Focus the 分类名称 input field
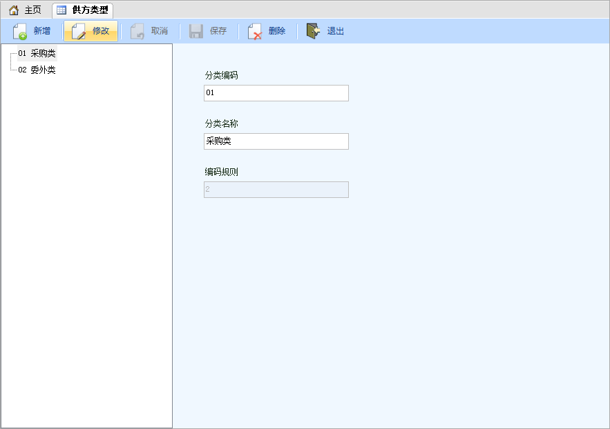The height and width of the screenshot is (429, 610). 276,141
